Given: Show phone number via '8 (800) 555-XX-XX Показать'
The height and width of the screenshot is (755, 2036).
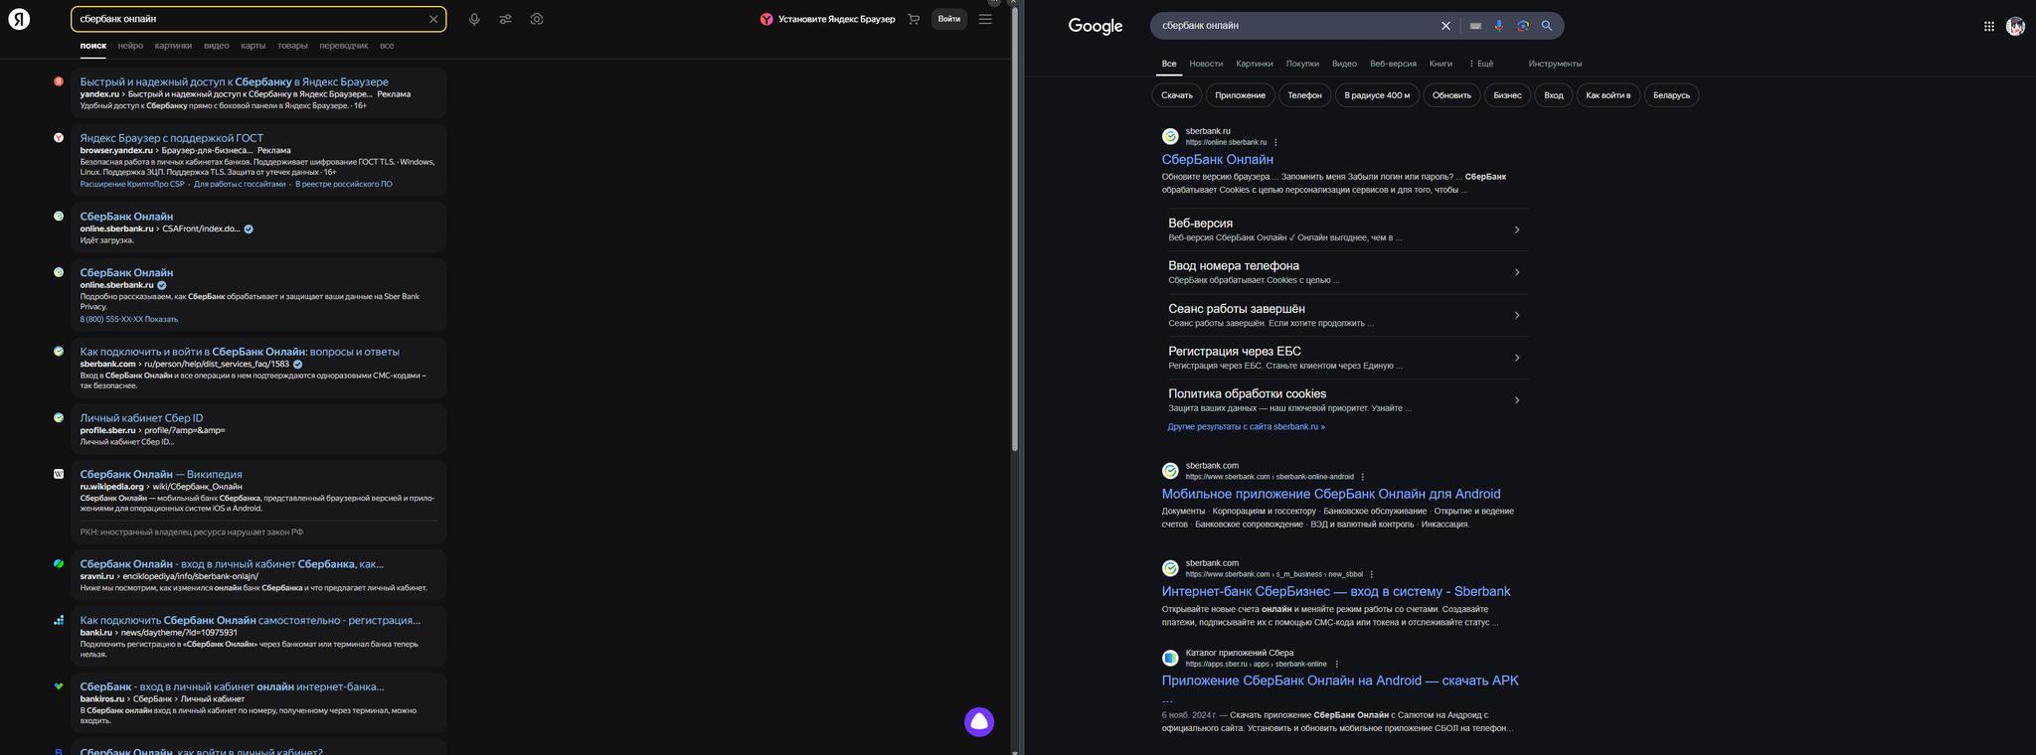Looking at the screenshot, I should click(129, 319).
